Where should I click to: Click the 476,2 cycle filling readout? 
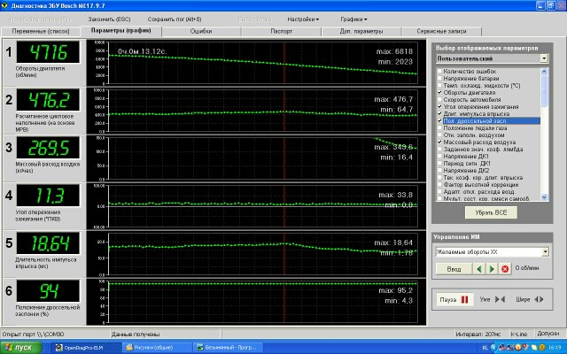(48, 100)
